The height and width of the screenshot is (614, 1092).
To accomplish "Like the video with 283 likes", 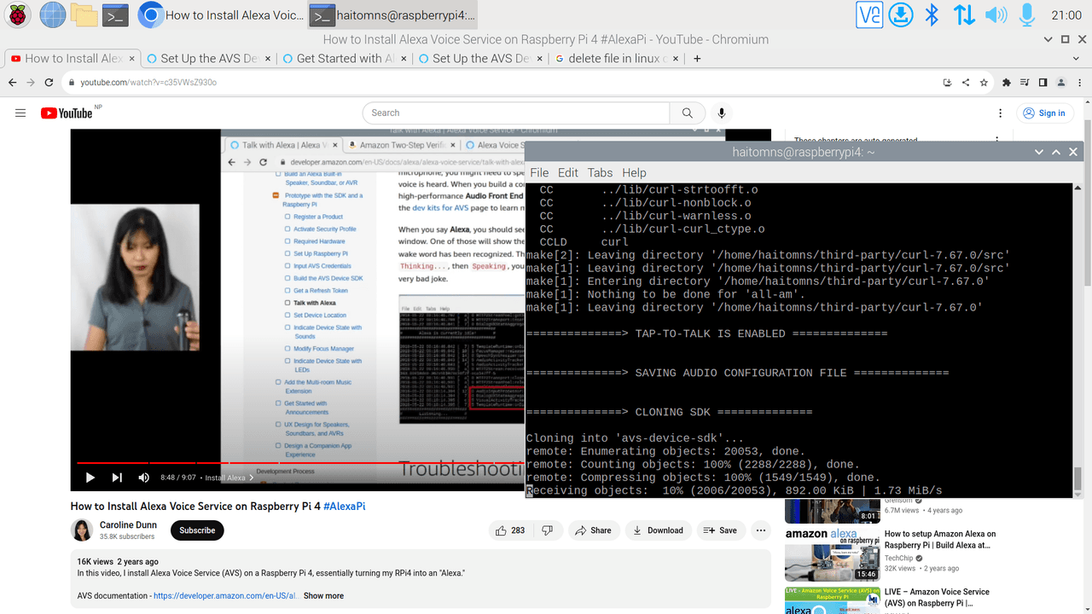I will (x=512, y=530).
